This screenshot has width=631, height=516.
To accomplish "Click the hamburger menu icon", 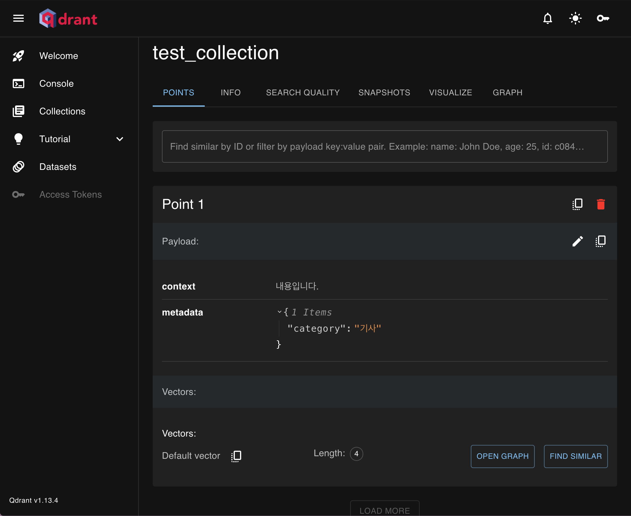I will pos(18,18).
